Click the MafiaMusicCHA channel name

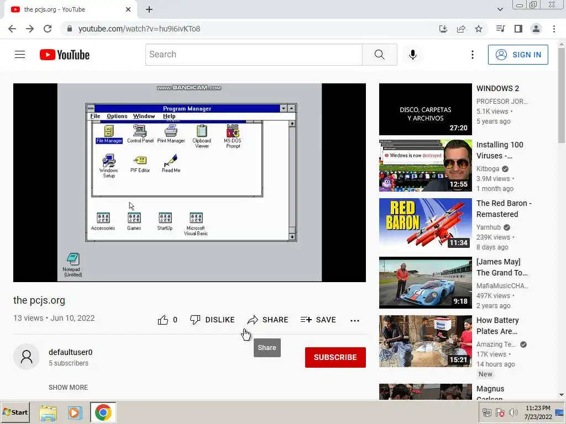(x=502, y=285)
